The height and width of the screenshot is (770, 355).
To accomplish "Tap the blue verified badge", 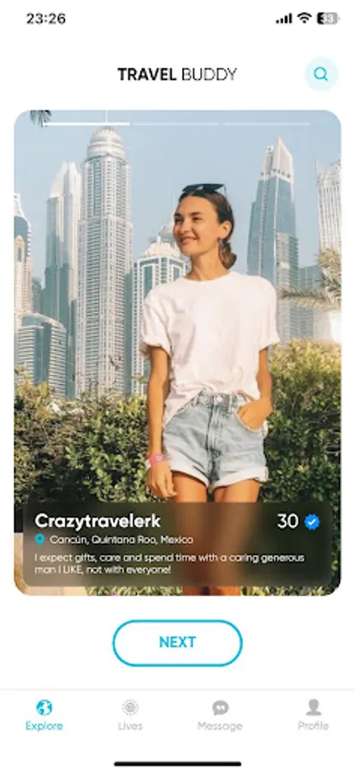I will (x=311, y=522).
